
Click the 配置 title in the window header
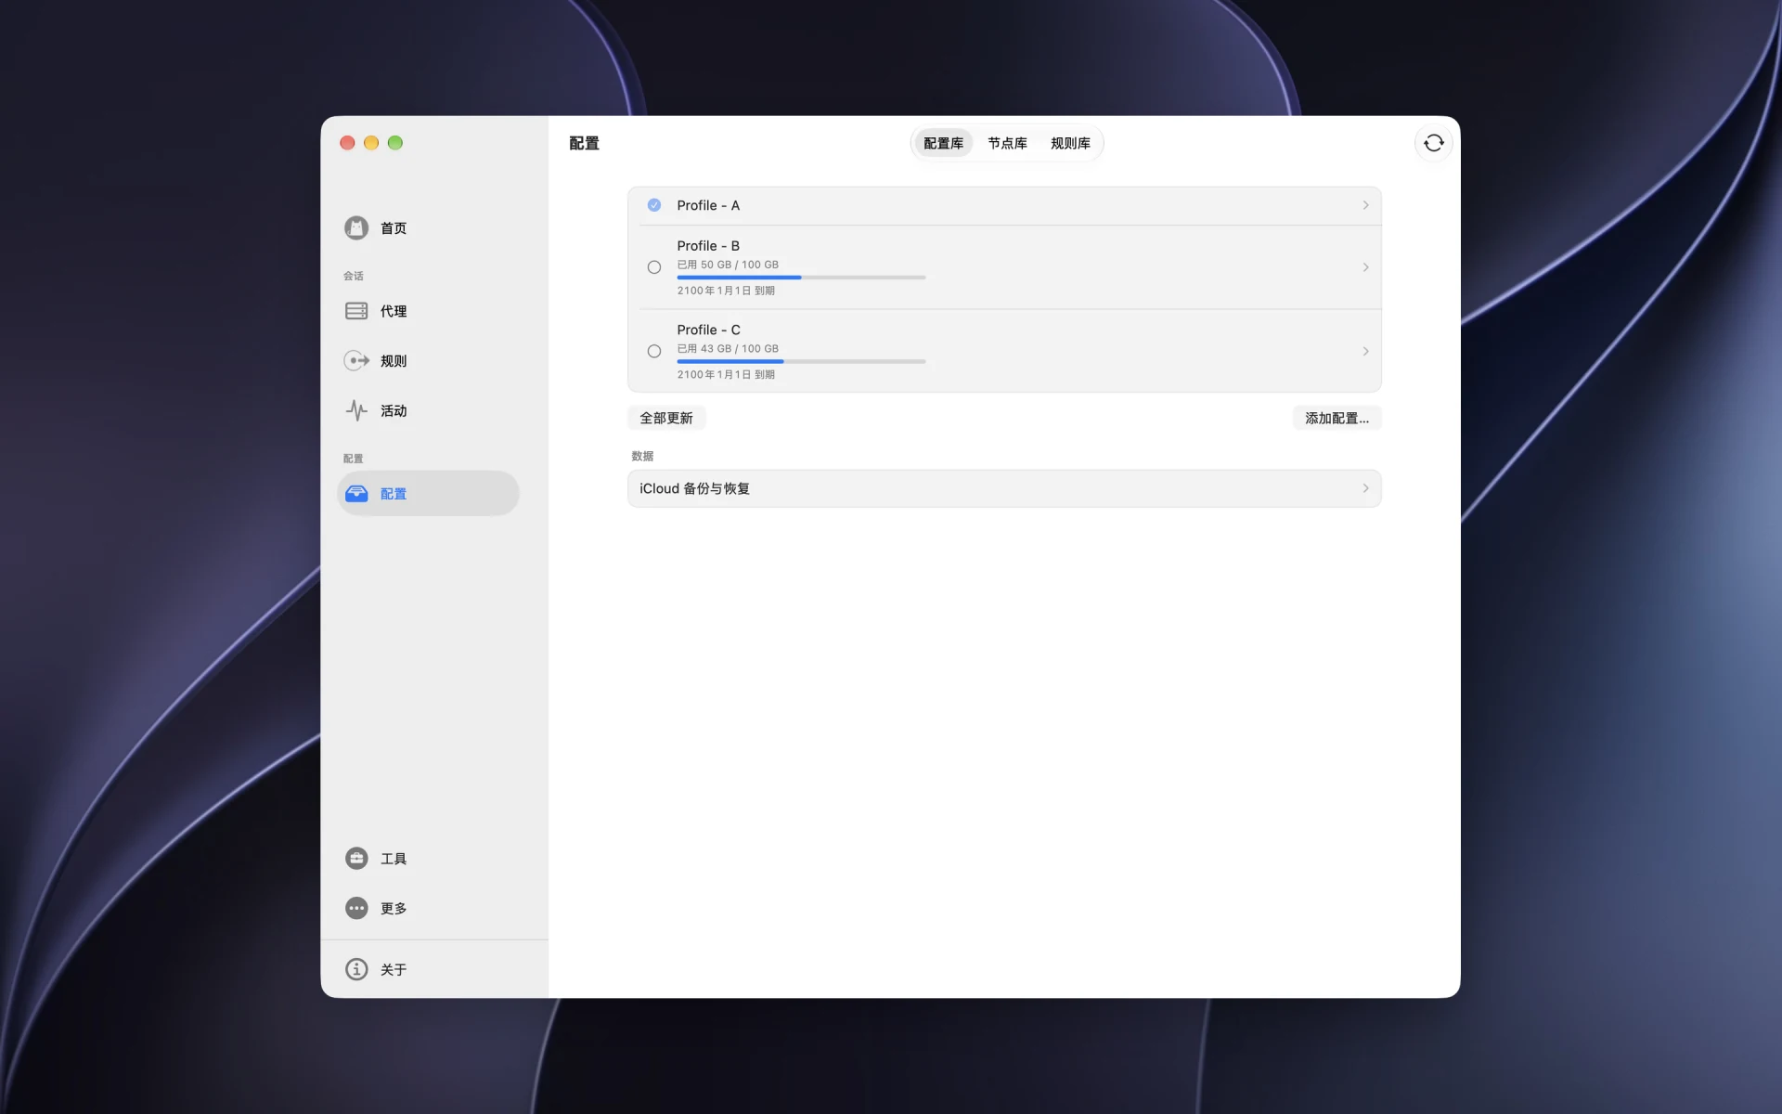(x=584, y=143)
